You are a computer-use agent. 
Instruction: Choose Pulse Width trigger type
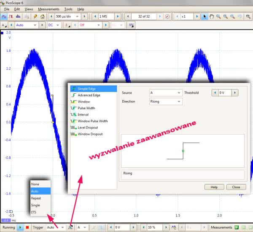[x=86, y=108]
